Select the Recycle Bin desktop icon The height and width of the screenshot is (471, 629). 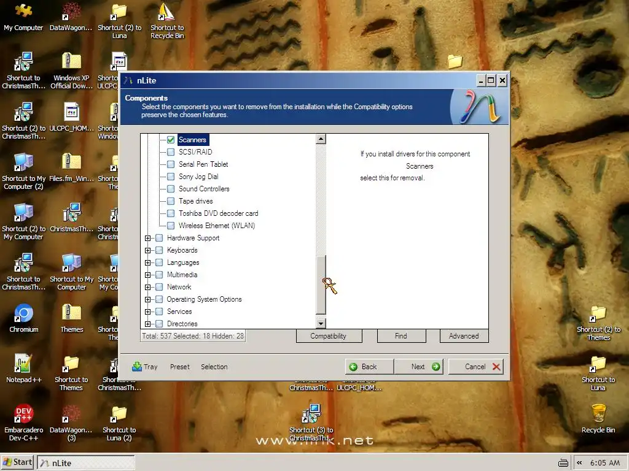598,419
